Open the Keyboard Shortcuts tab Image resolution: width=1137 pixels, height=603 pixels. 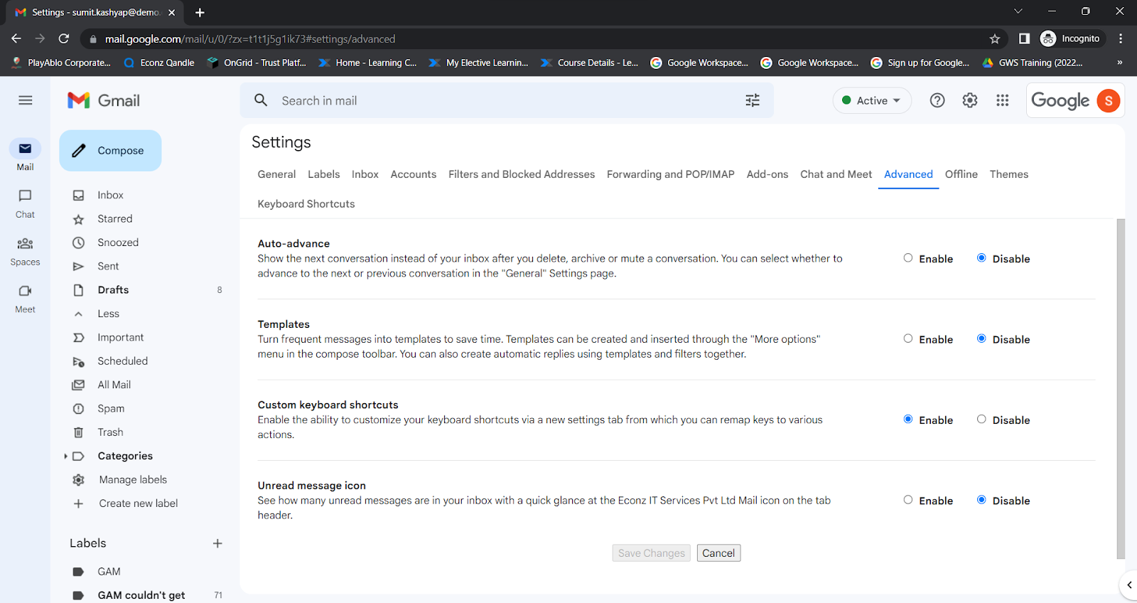(x=306, y=204)
